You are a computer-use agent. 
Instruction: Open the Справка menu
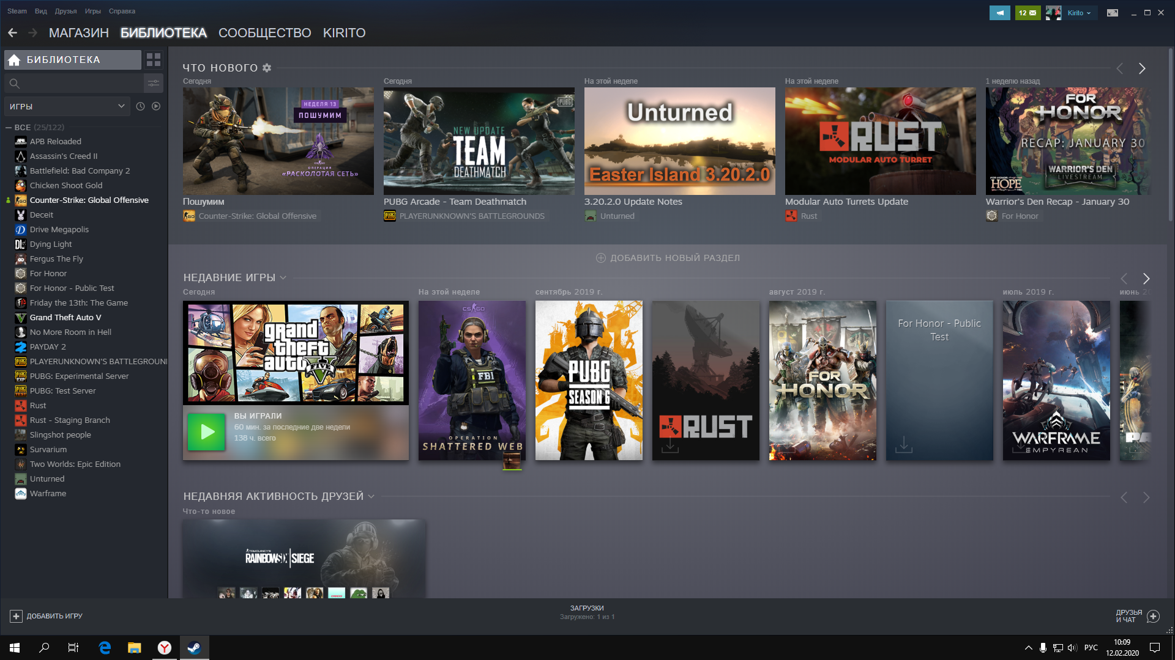coord(122,11)
